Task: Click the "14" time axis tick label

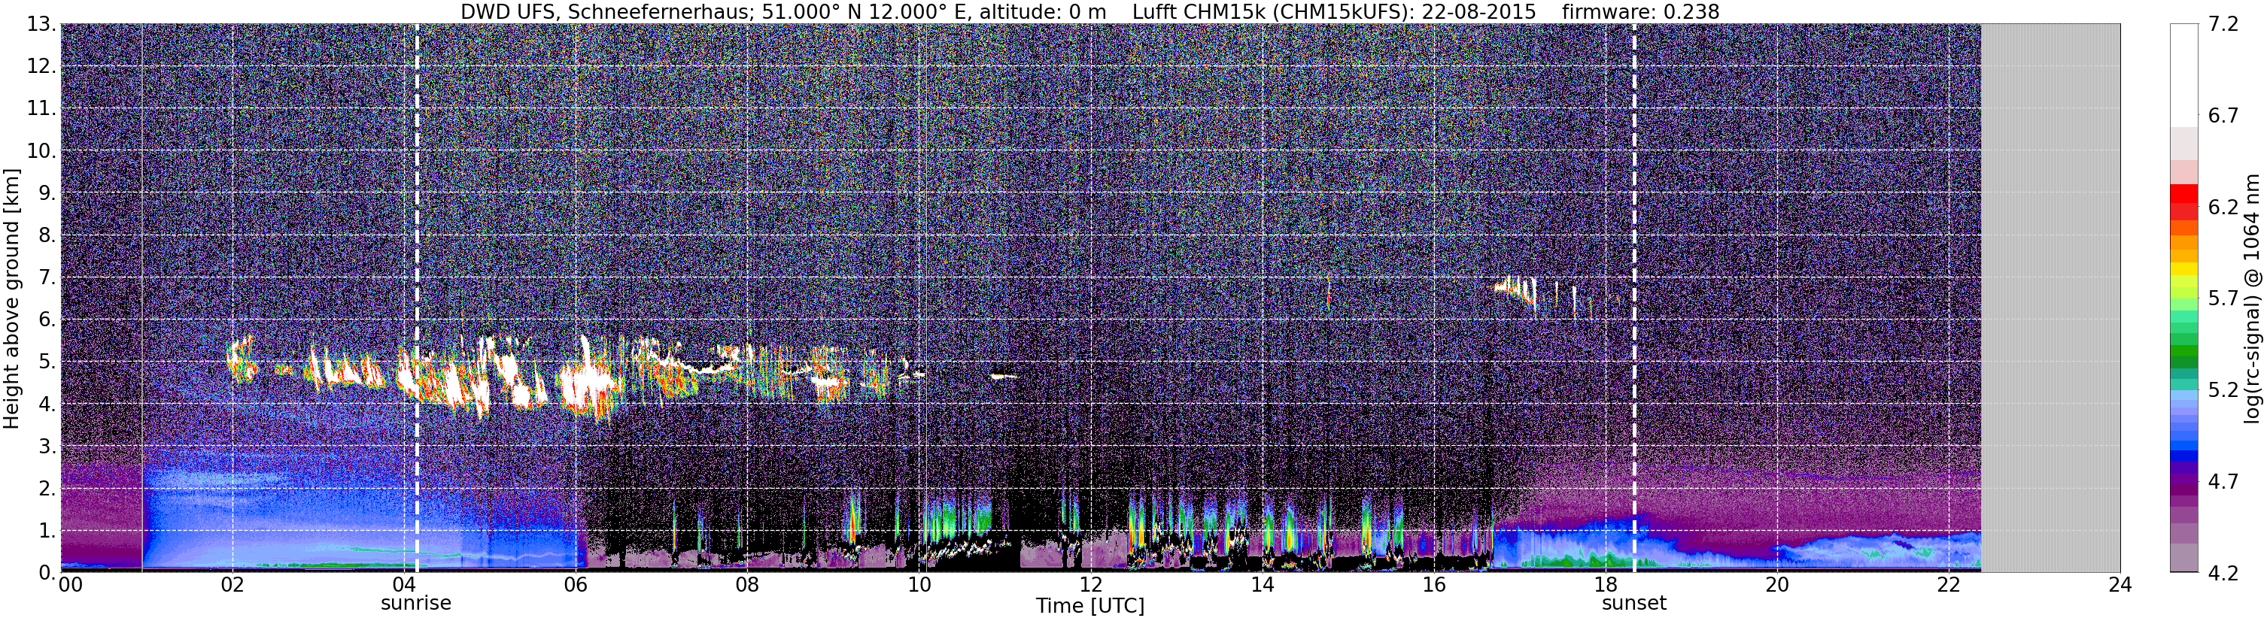Action: pos(1262,585)
